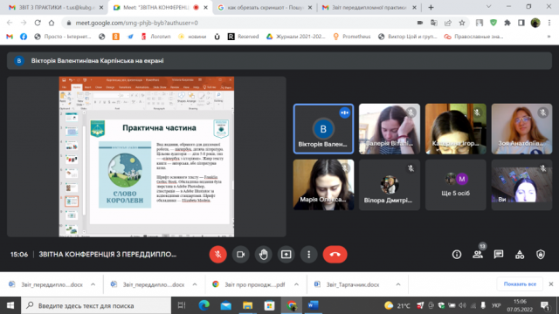
Task: Open the chat panel
Action: [499, 255]
